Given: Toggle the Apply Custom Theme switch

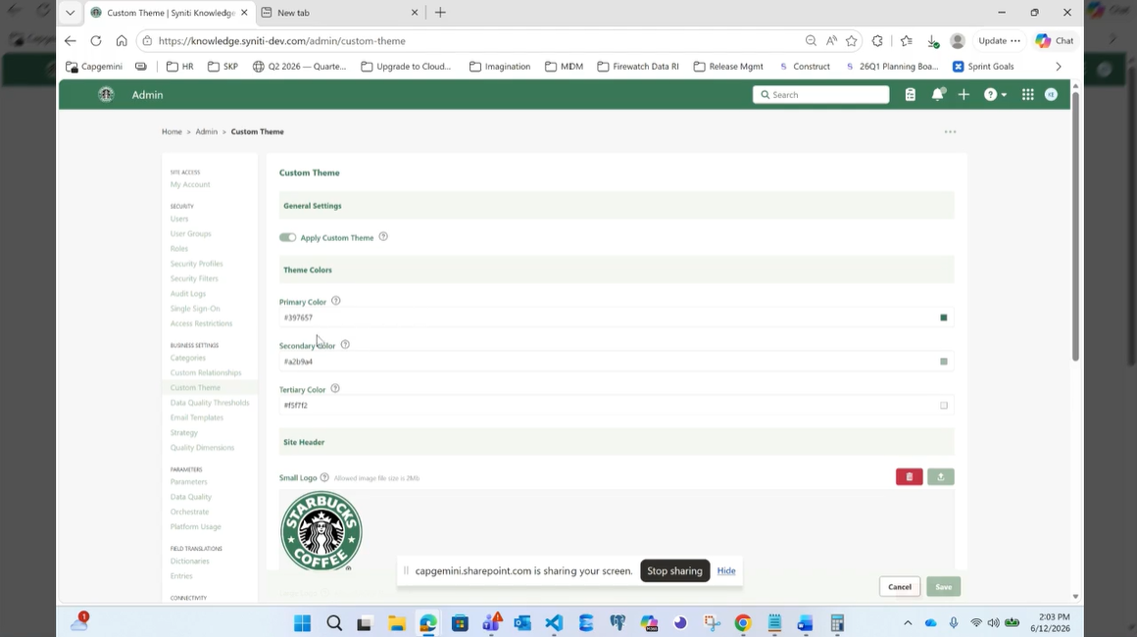Looking at the screenshot, I should (x=288, y=238).
